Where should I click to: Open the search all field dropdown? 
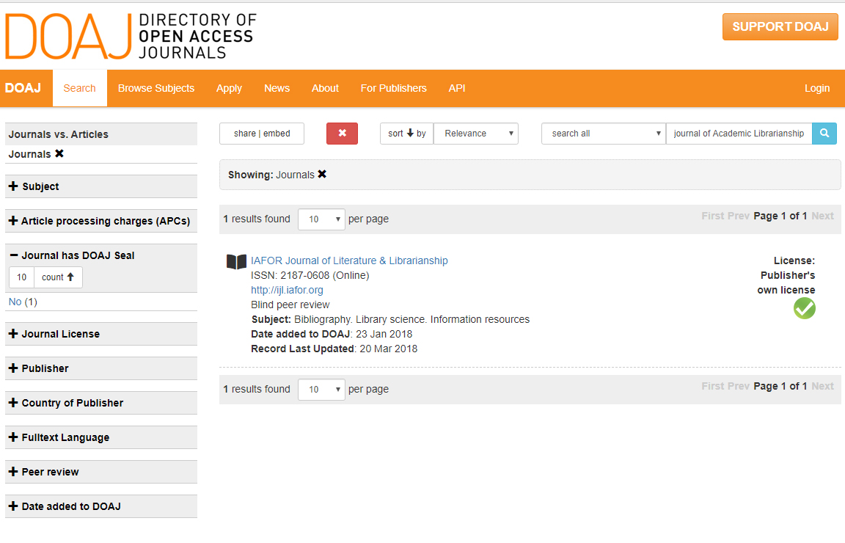[604, 134]
